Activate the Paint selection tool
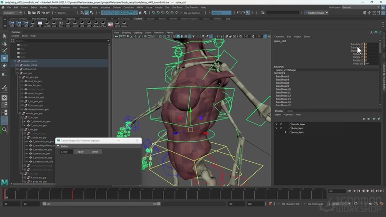This screenshot has height=217, width=386. tap(4, 51)
